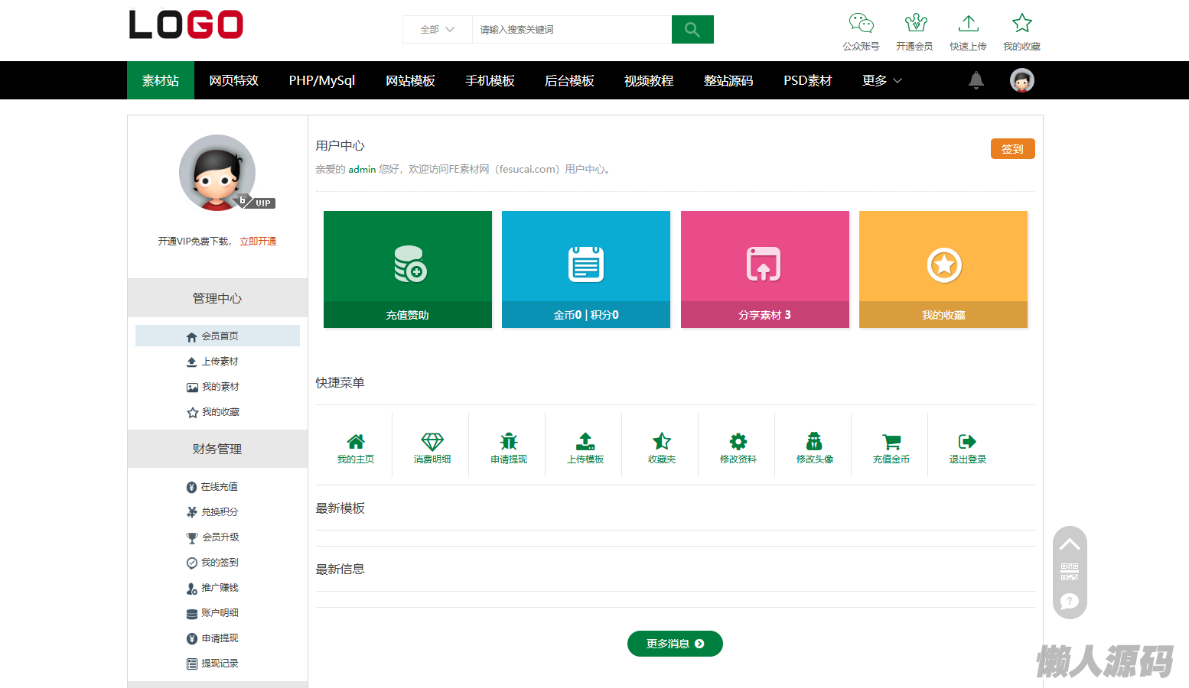Click the 修改资料 gear icon
1189x688 pixels.
point(738,442)
